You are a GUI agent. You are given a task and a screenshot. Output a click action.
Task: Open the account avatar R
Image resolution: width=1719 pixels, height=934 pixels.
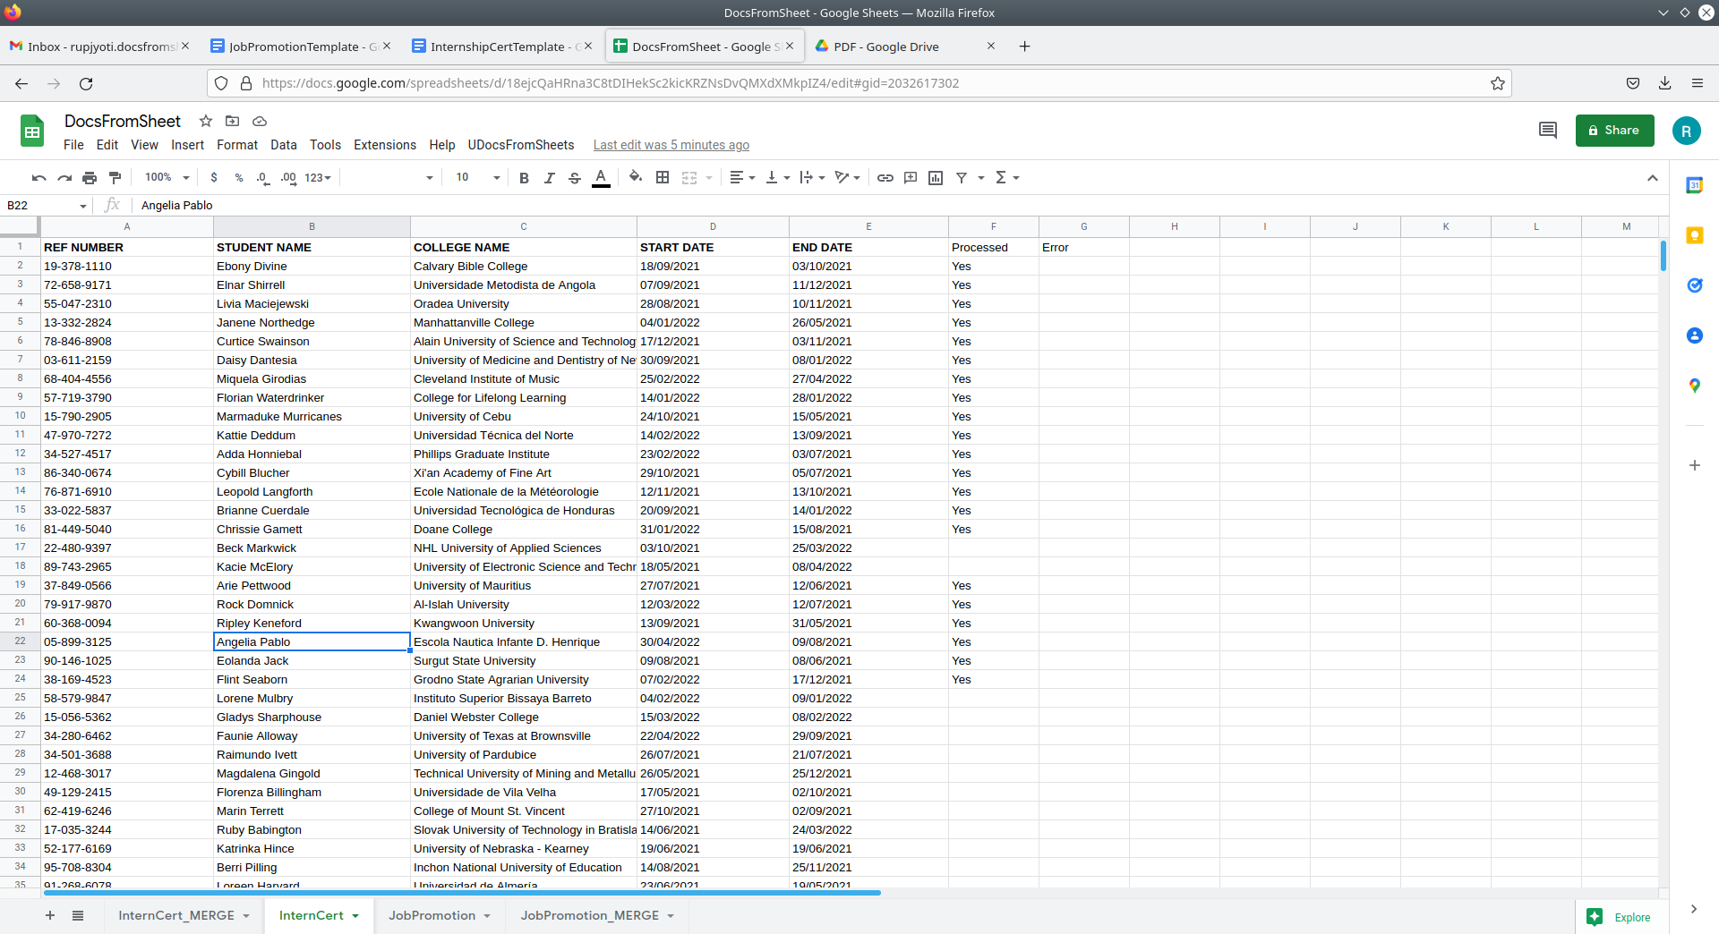1686,132
